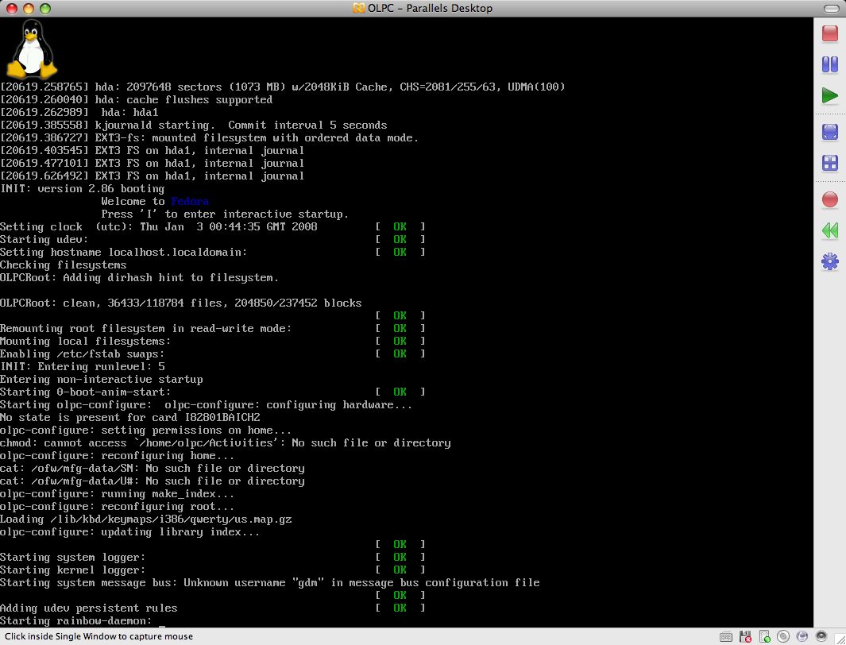The height and width of the screenshot is (645, 846).
Task: Stop the virtual machine with the red square button
Action: point(829,33)
